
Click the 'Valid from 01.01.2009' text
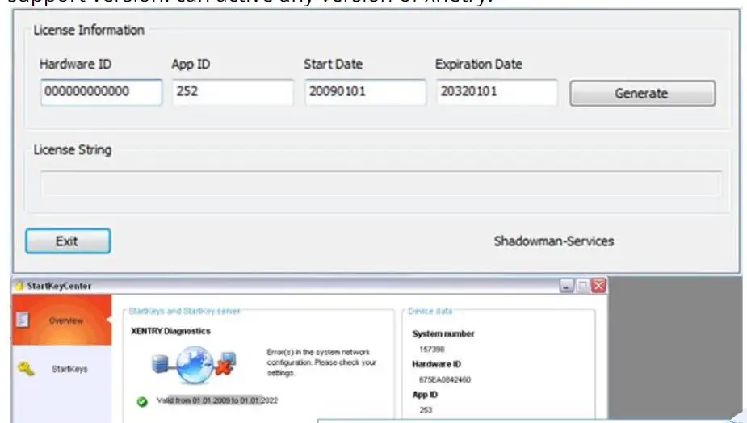click(217, 400)
